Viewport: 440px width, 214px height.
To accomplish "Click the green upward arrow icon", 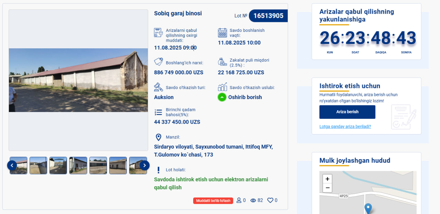I will pos(222,97).
